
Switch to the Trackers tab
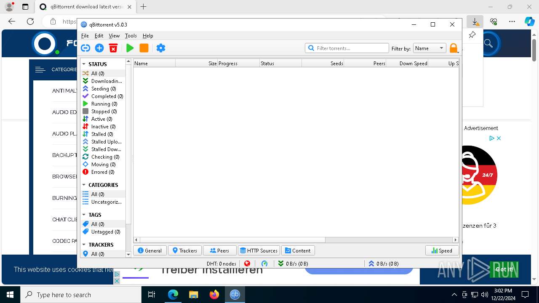point(185,250)
